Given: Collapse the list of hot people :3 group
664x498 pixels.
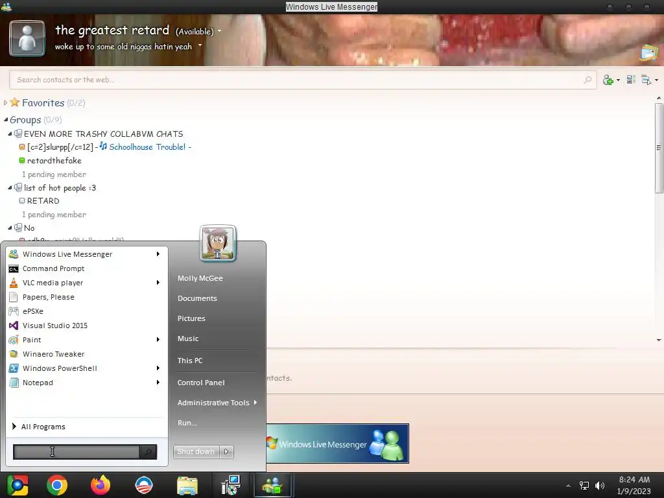Looking at the screenshot, I should coord(10,187).
